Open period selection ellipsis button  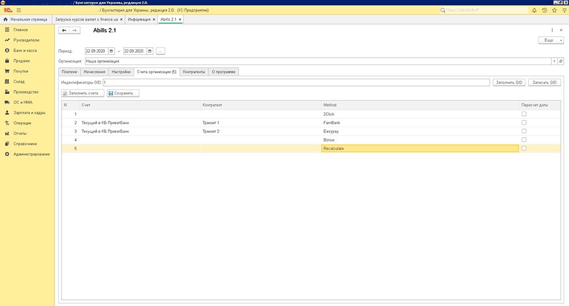[x=161, y=51]
